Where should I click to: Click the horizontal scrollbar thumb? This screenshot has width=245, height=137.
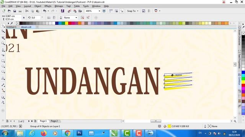coord(156,121)
